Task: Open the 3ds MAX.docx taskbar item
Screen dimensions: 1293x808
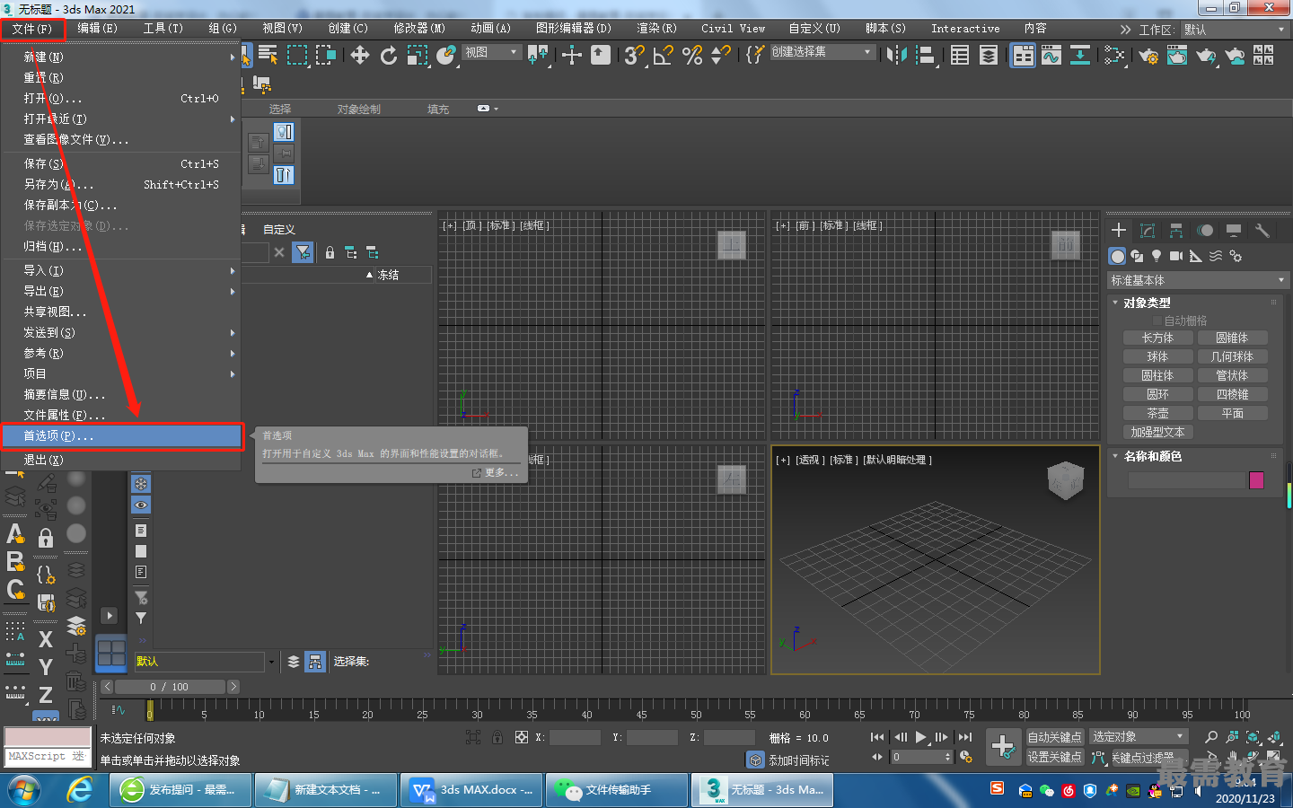Action: coord(471,790)
